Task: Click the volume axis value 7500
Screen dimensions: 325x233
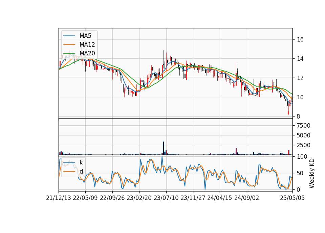Action: coord(304,126)
